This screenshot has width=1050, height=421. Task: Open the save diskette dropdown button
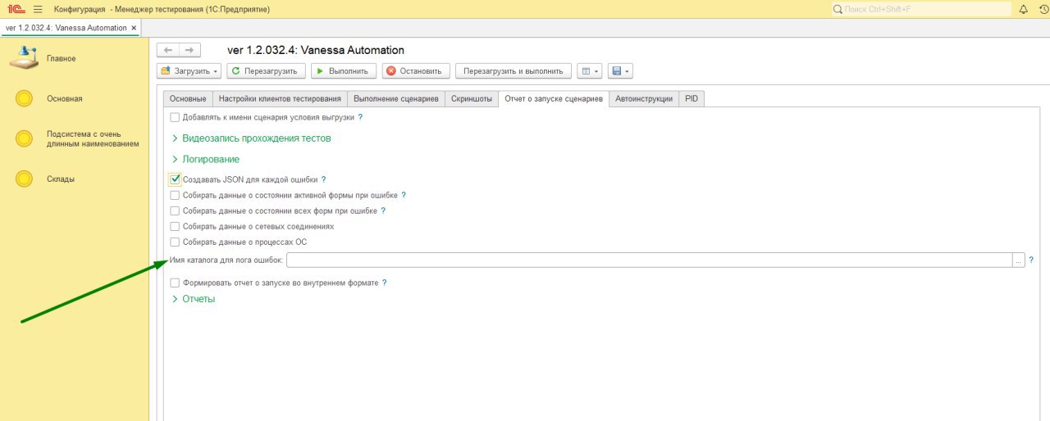(620, 71)
